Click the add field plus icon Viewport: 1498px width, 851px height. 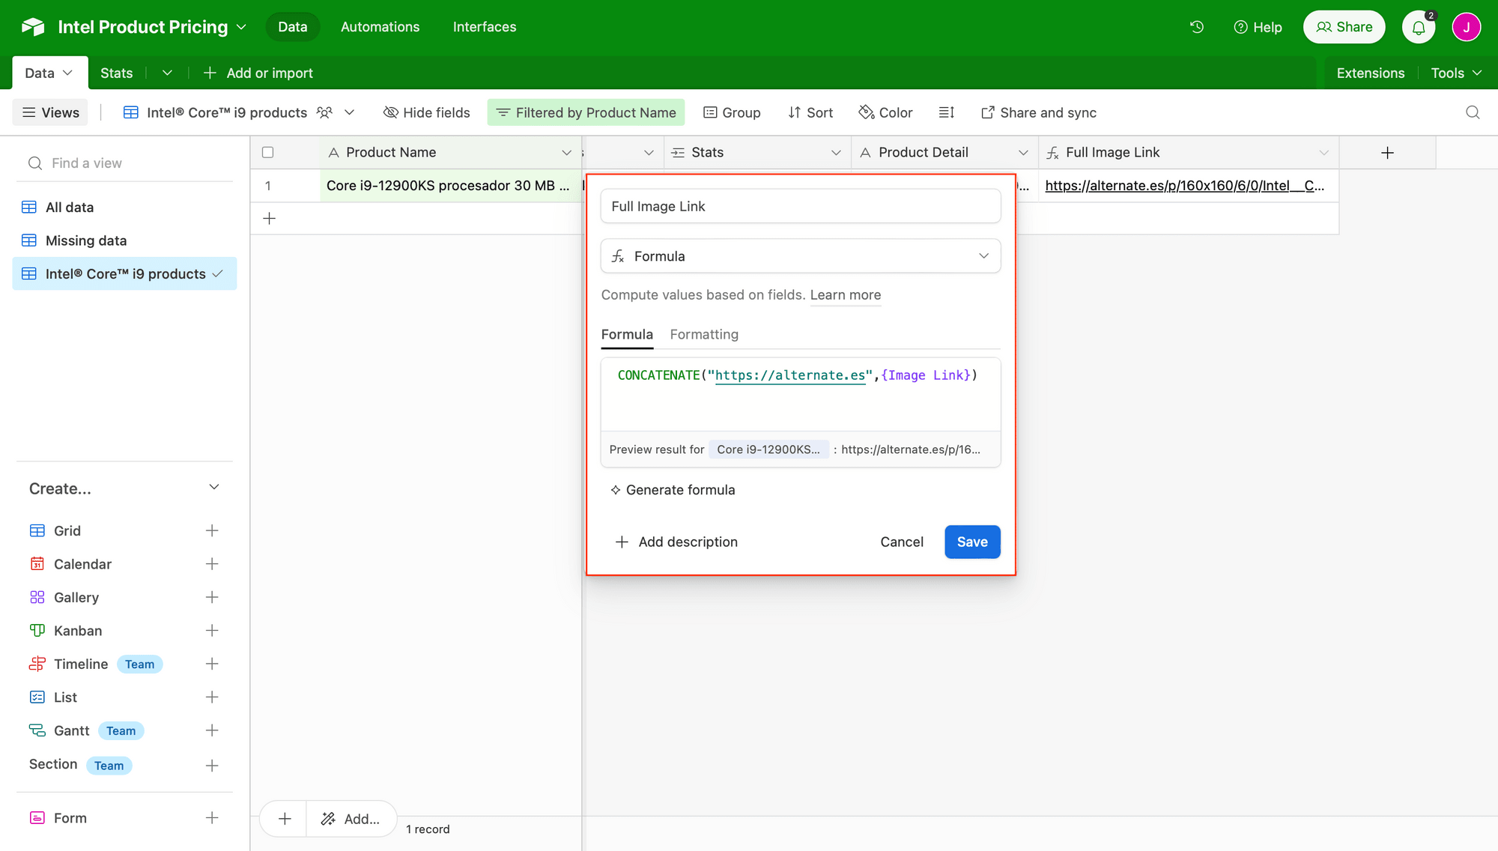pyautogui.click(x=1387, y=153)
